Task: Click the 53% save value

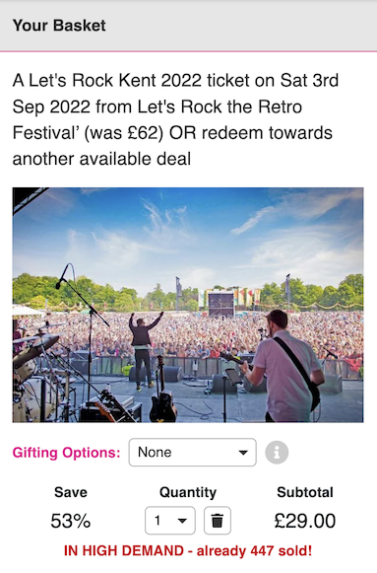Action: [x=70, y=521]
